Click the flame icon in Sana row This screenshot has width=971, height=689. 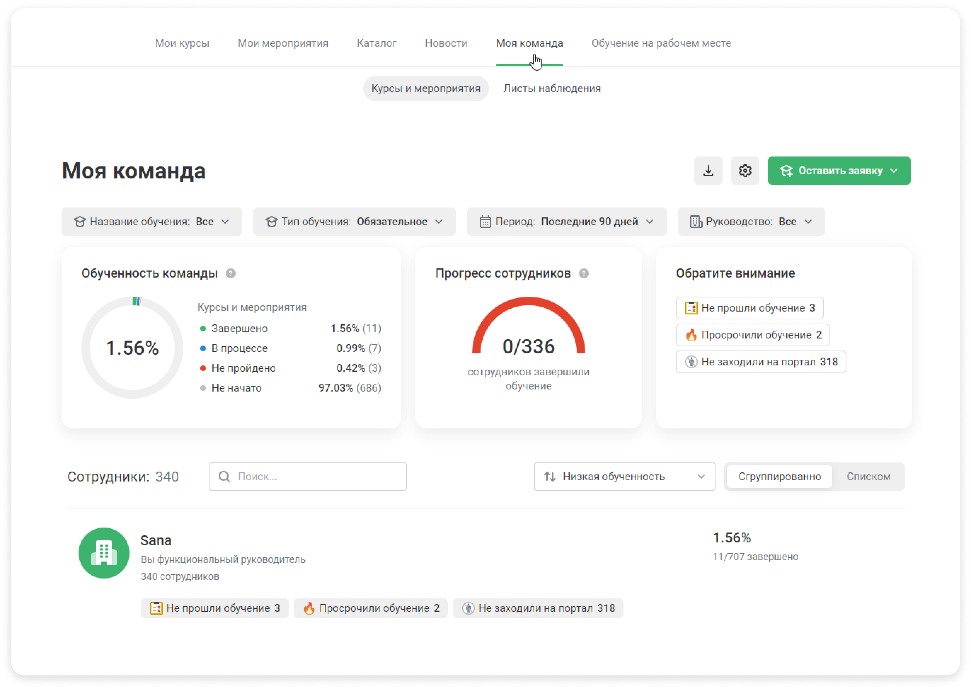point(309,608)
